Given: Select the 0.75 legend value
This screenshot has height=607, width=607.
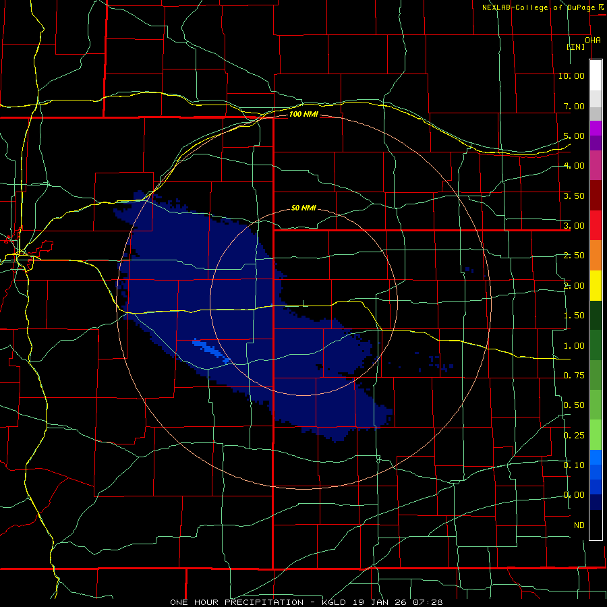Looking at the screenshot, I should (x=574, y=376).
